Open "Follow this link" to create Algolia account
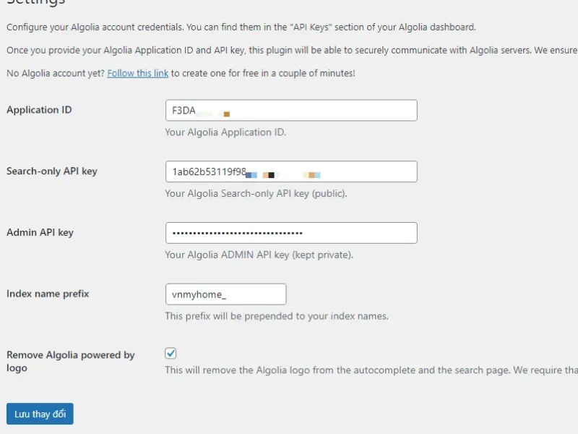 pyautogui.click(x=137, y=73)
